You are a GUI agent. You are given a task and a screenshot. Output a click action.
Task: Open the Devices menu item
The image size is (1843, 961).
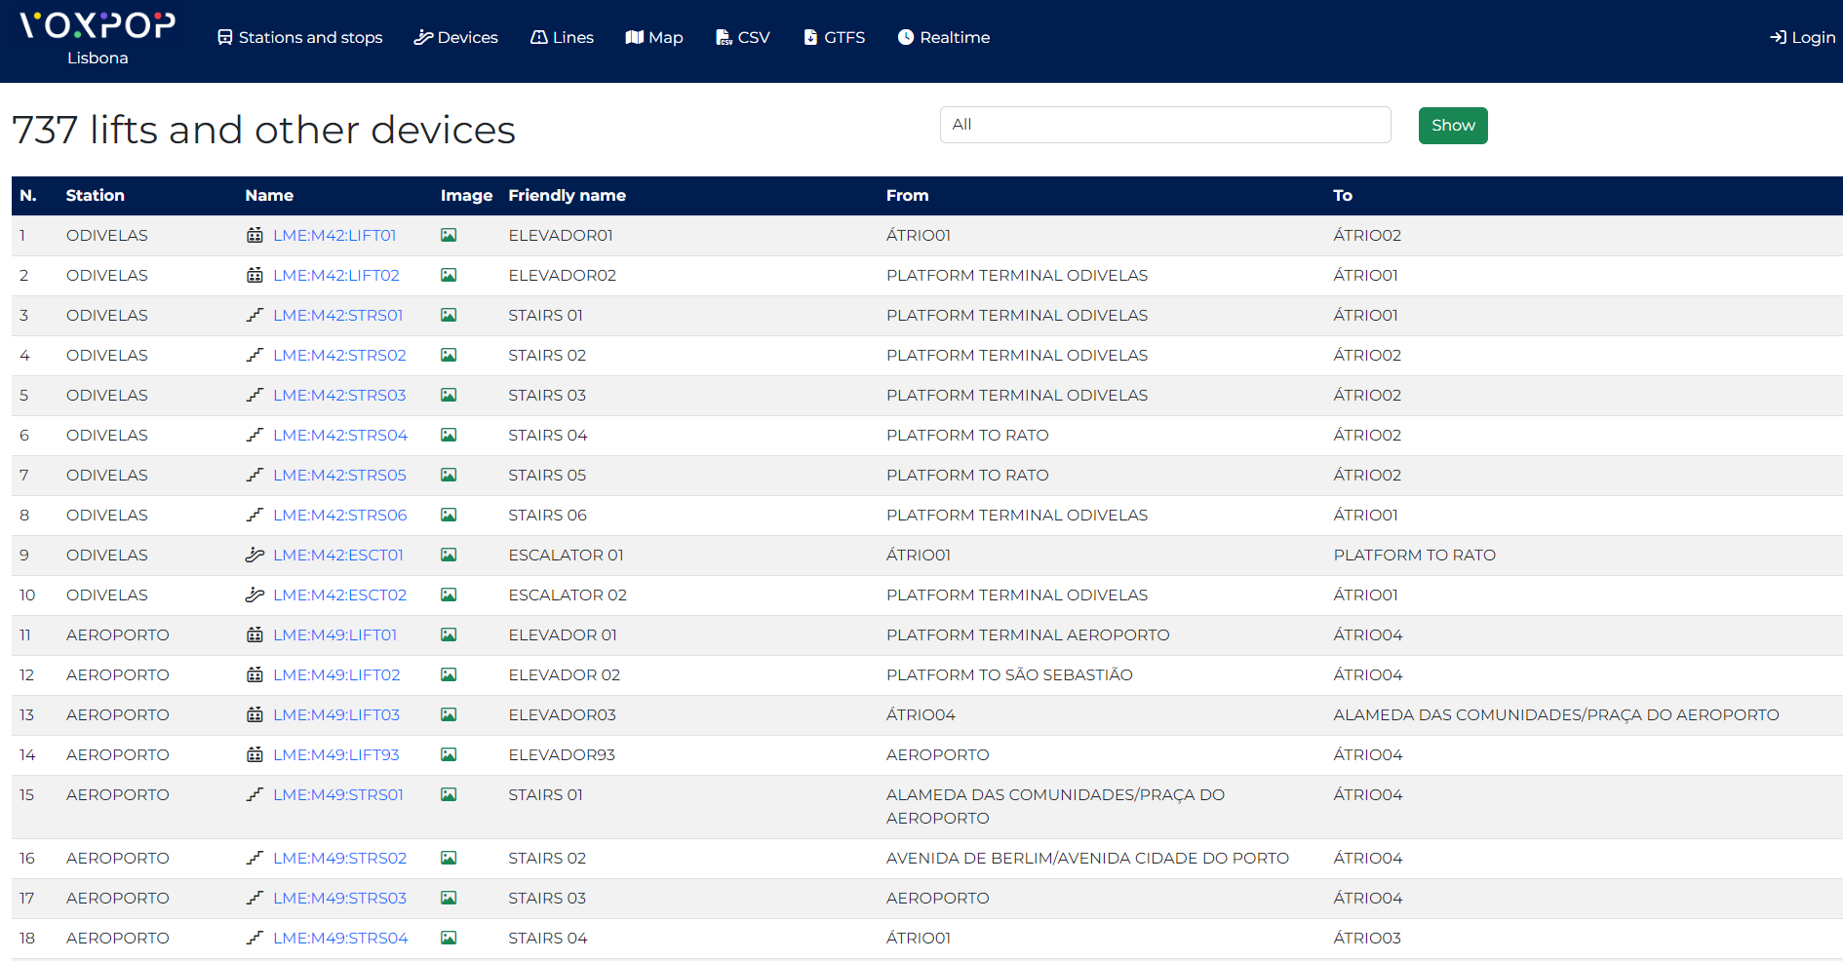click(455, 37)
